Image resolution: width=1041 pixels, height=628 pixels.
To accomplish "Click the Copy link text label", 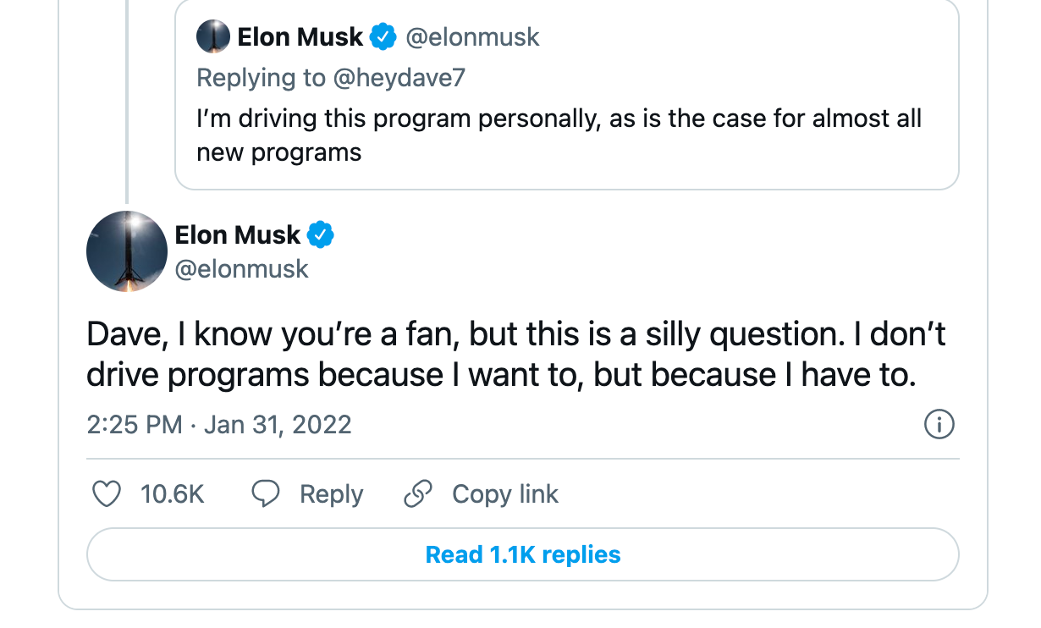I will [x=505, y=494].
